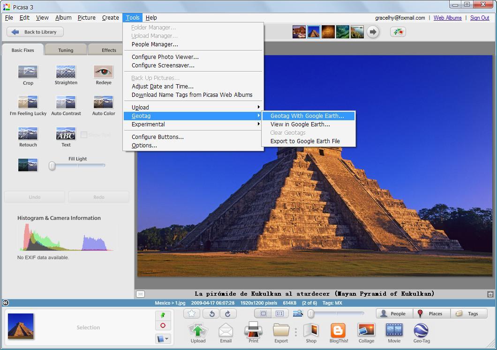
Task: Click the Back to Library button
Action: 35,32
